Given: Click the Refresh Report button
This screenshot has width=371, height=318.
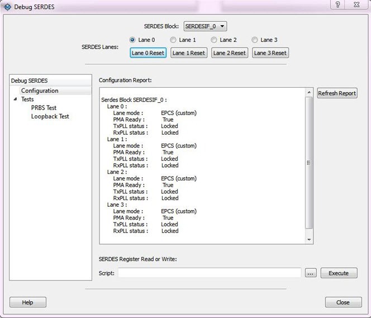Looking at the screenshot, I should (336, 93).
